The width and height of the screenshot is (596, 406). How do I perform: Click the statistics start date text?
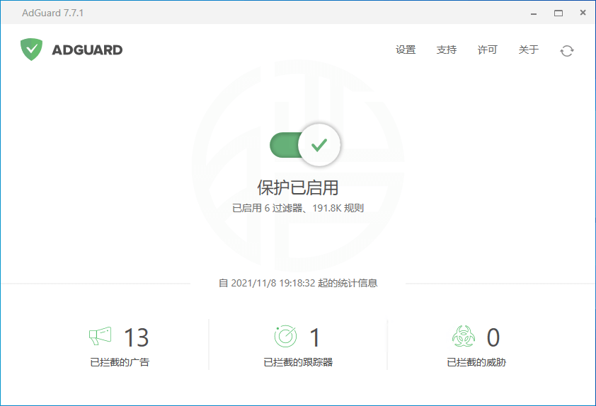(298, 283)
